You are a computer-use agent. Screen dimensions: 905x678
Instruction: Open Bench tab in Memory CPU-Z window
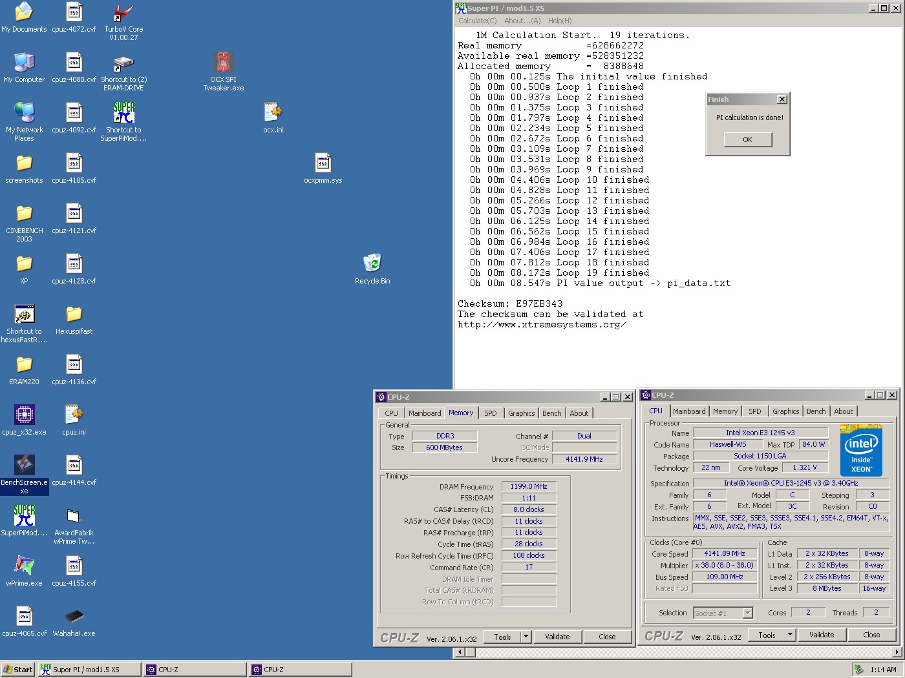pyautogui.click(x=551, y=413)
